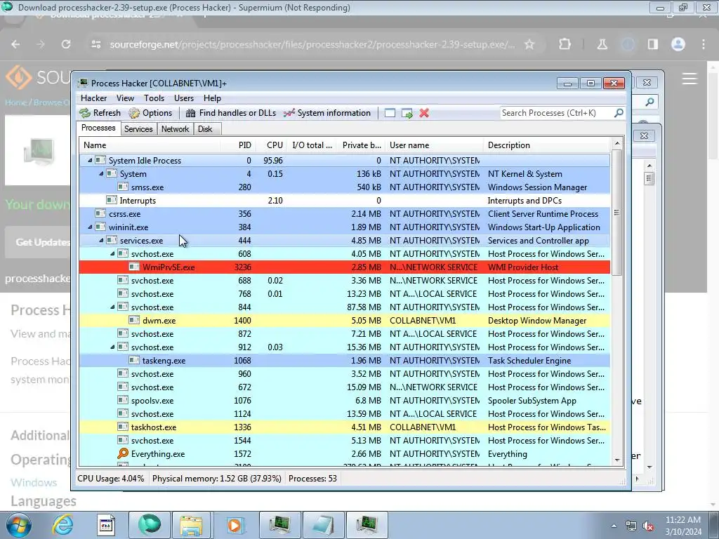719x539 pixels.
Task: Bookmark page with browser star icon
Action: 529,44
